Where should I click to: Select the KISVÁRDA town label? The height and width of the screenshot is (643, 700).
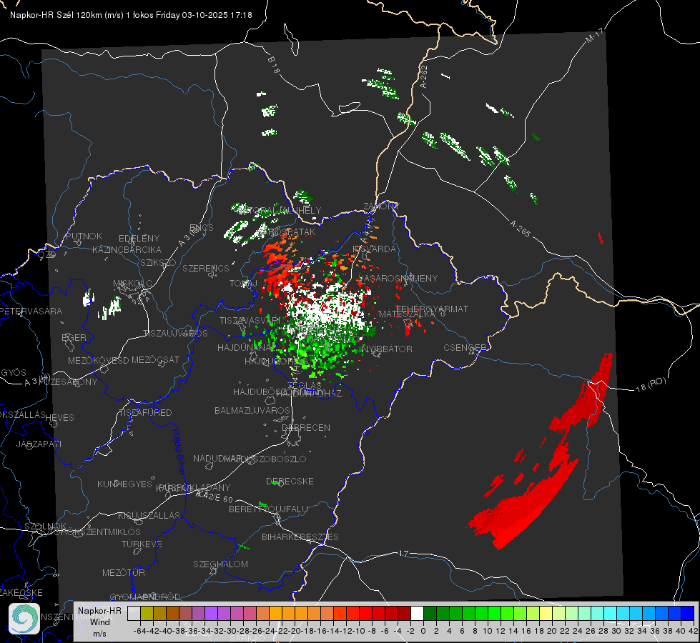pos(374,249)
